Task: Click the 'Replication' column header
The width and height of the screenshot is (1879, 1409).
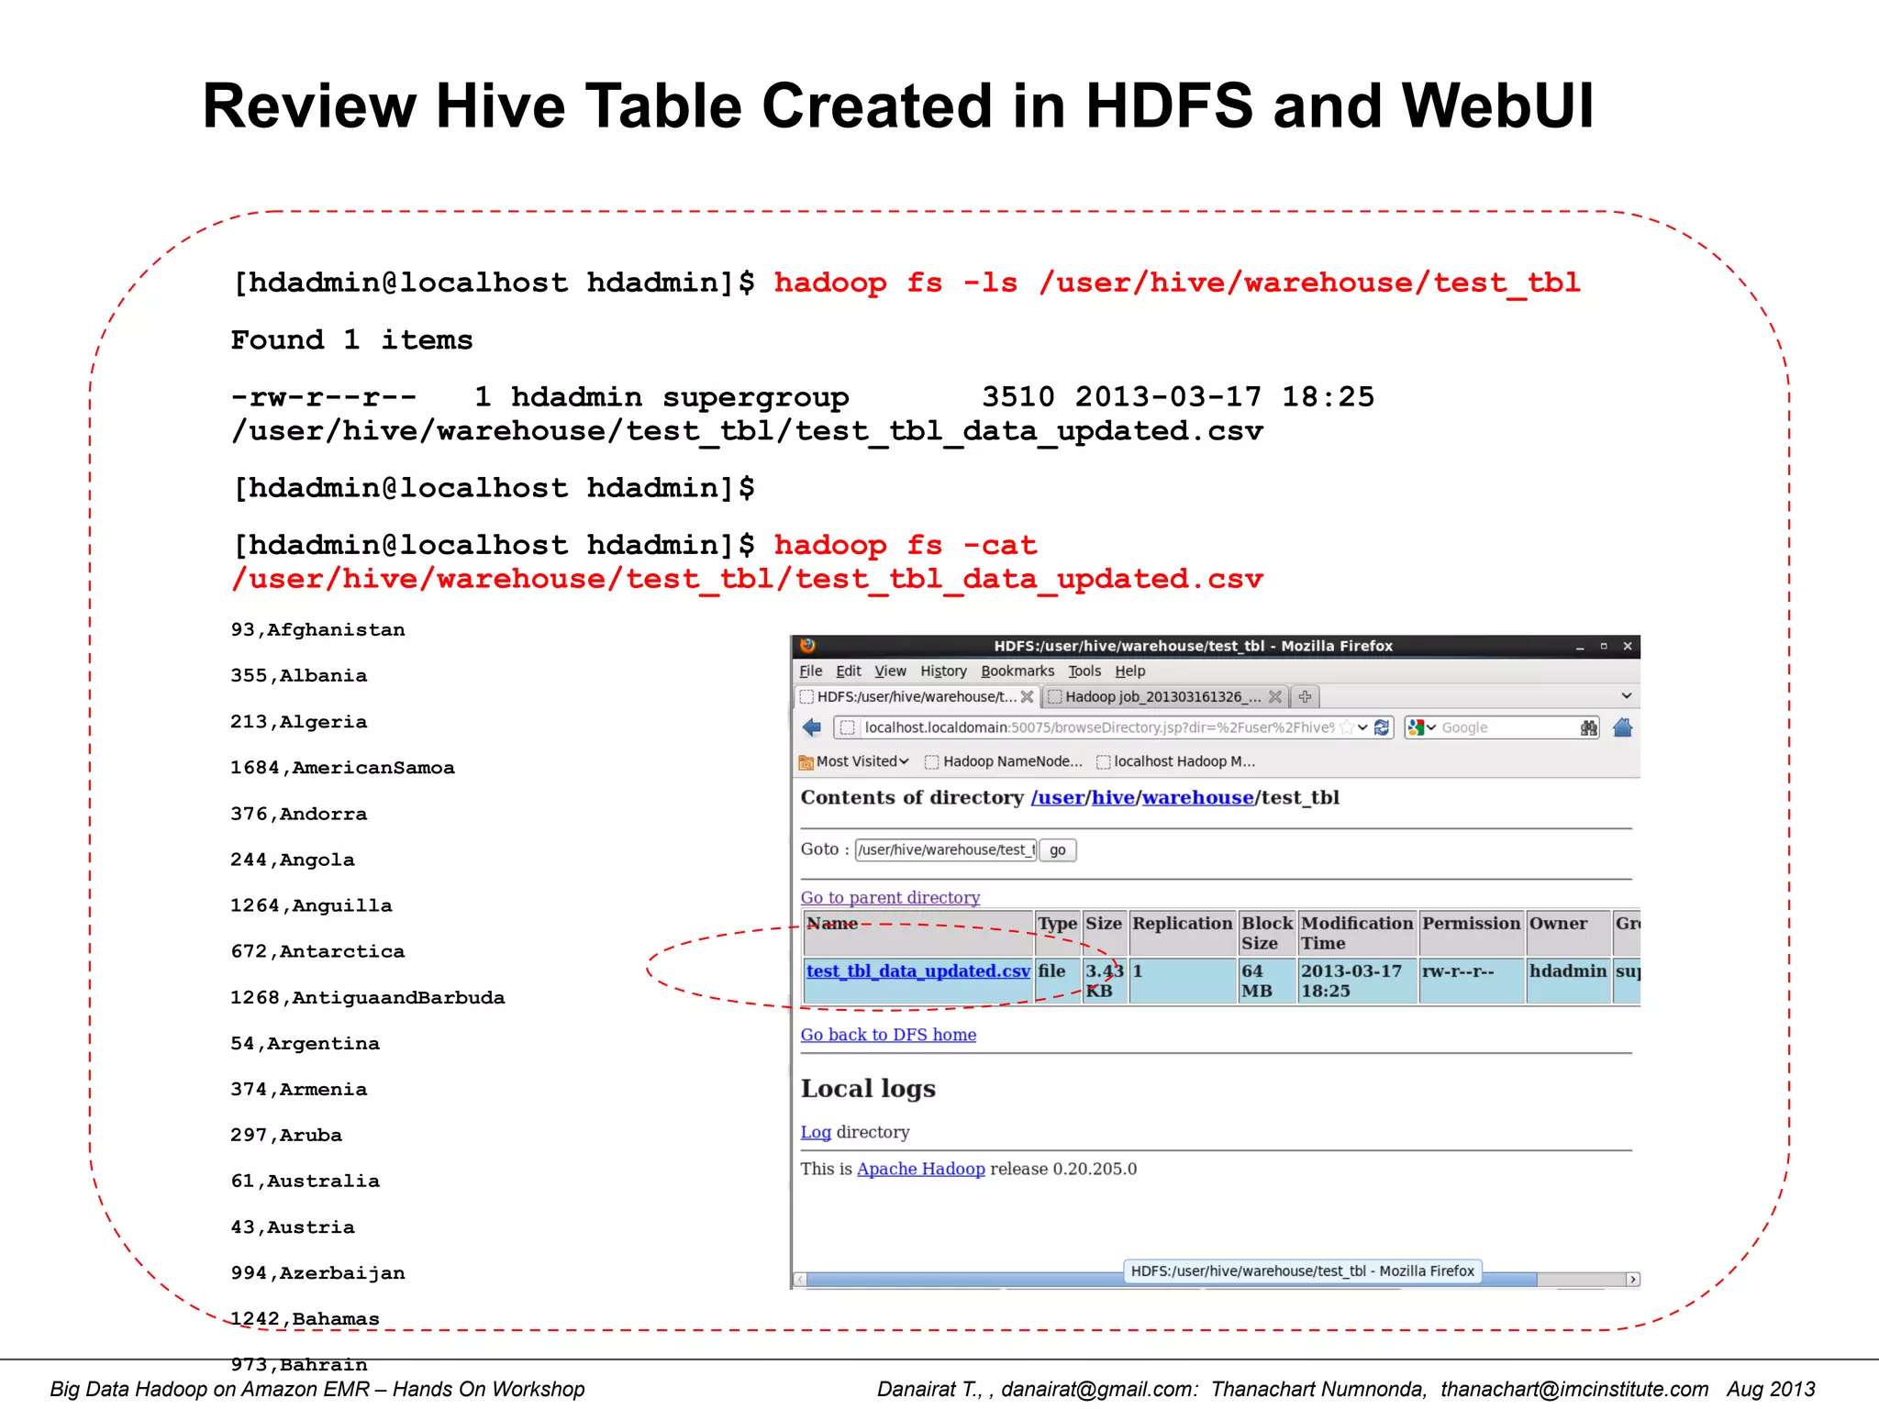Action: [x=1182, y=934]
